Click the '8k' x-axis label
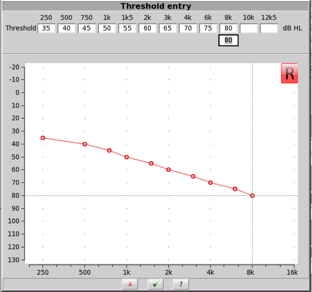 click(250, 272)
